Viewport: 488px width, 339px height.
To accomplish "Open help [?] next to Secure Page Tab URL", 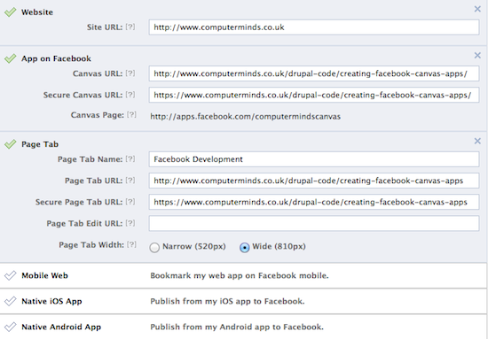I will point(130,202).
